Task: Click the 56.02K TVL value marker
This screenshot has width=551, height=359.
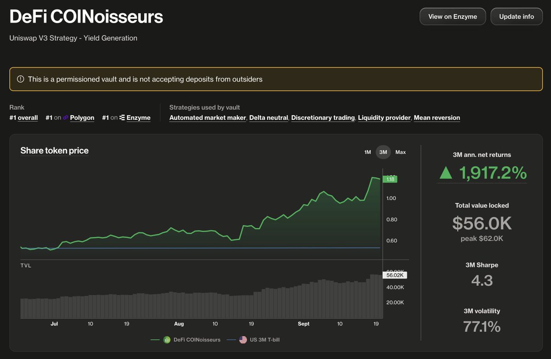Action: (x=395, y=275)
